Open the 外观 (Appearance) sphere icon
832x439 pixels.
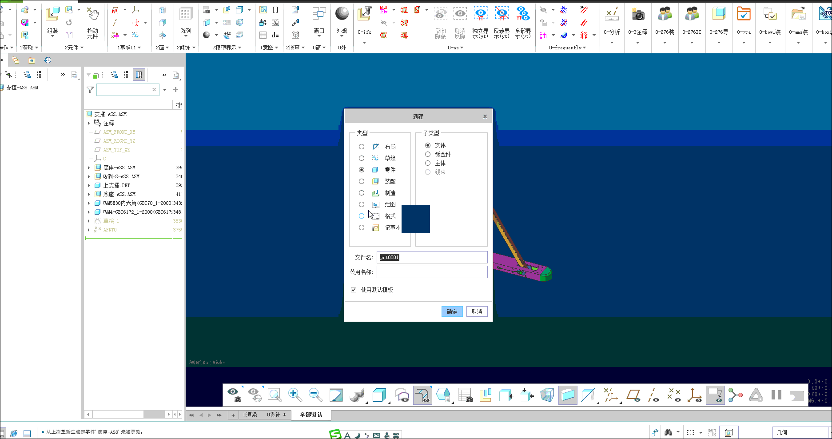[x=342, y=14]
